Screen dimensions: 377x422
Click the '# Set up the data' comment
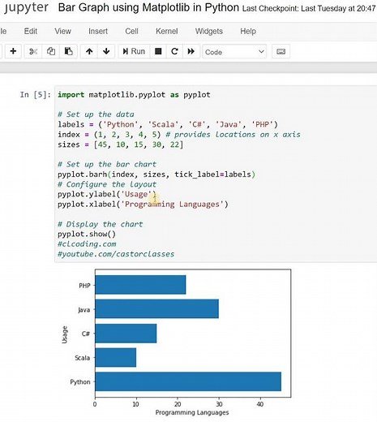[x=96, y=114]
